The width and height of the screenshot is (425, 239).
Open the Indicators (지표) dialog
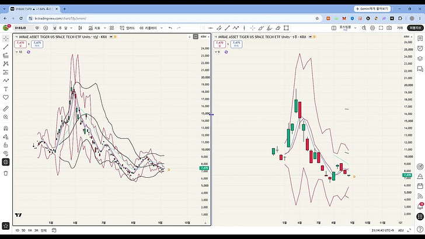95,28
